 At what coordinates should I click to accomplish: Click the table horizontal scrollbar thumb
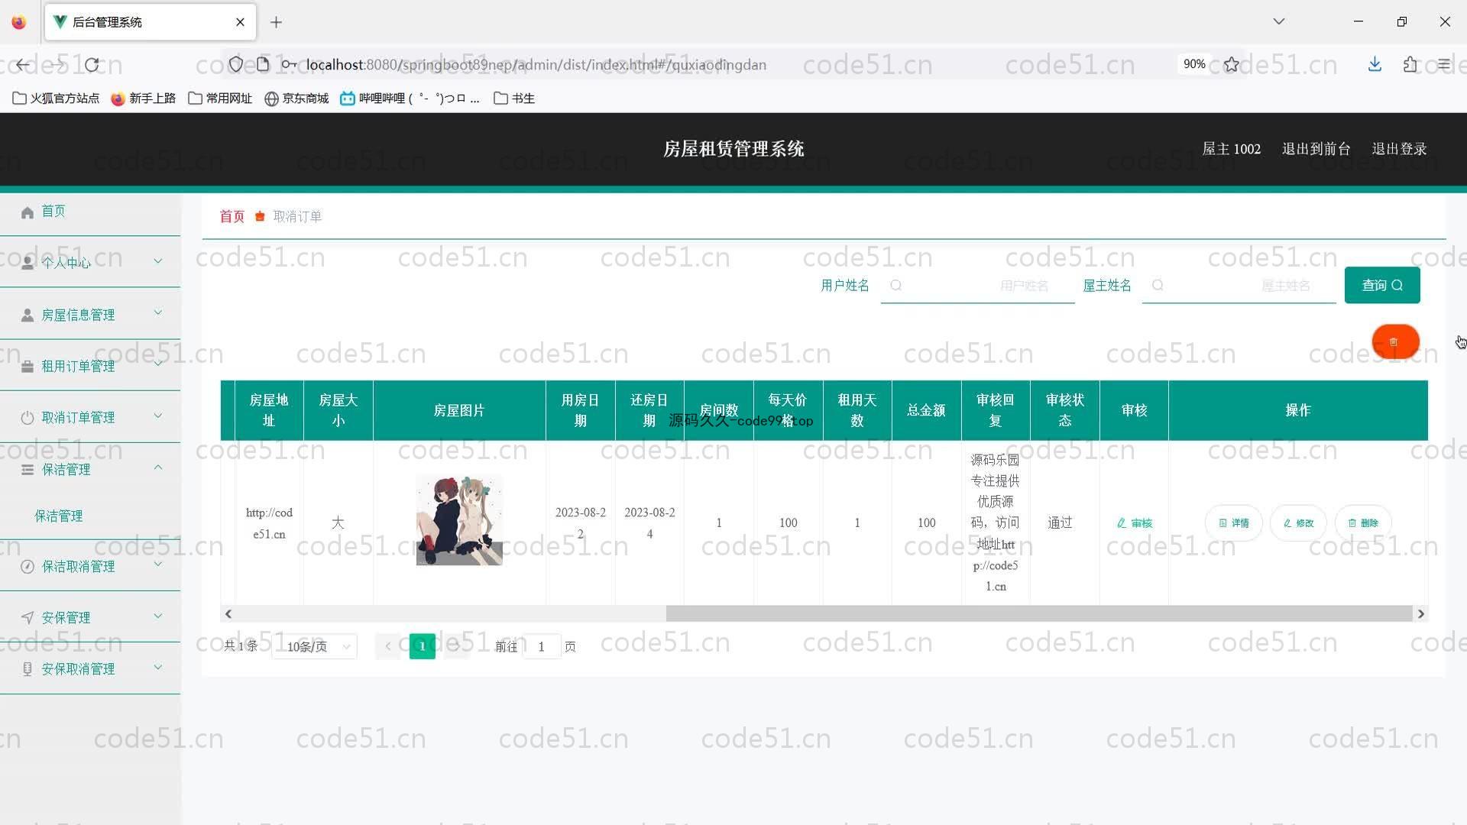[1038, 613]
